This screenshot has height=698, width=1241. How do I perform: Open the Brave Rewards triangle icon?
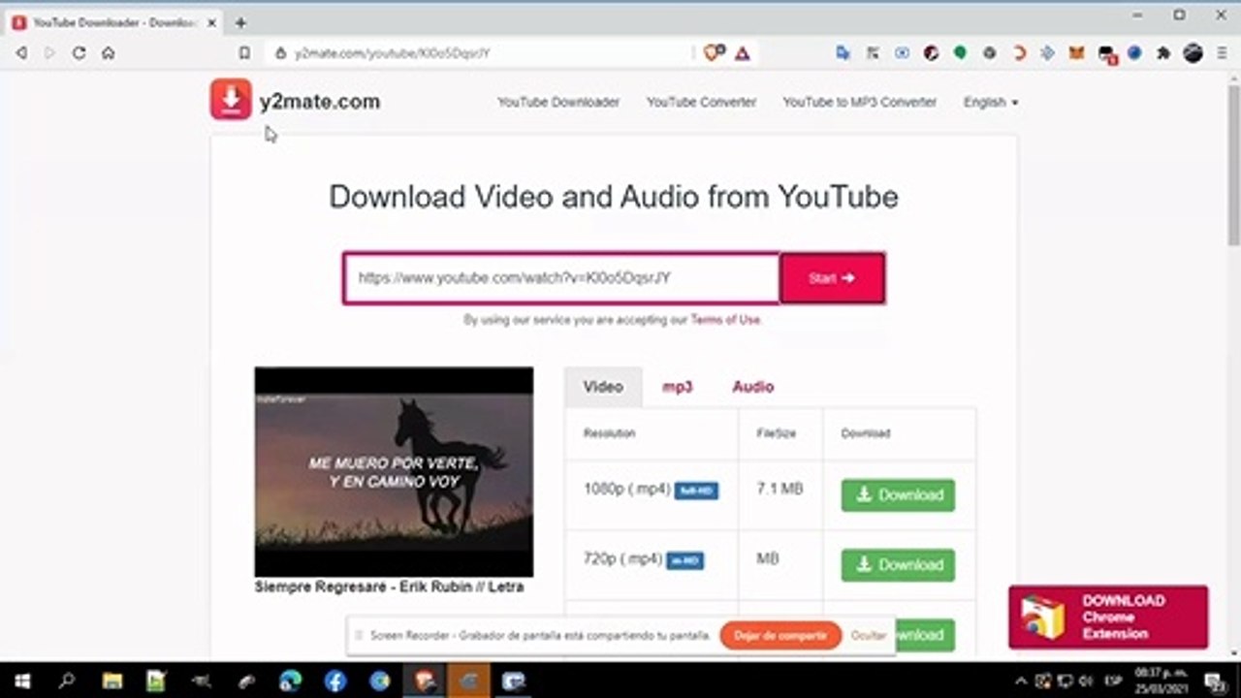coord(743,53)
